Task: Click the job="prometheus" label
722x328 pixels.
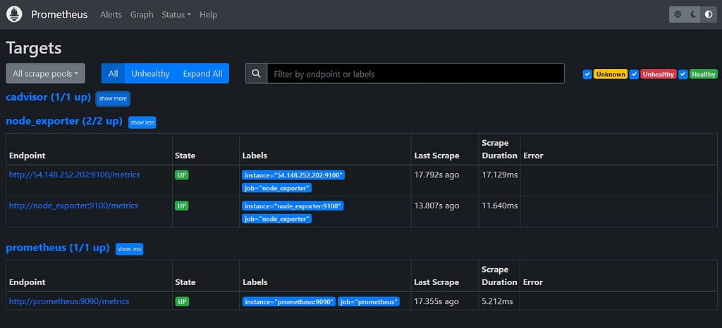Action: [368, 302]
